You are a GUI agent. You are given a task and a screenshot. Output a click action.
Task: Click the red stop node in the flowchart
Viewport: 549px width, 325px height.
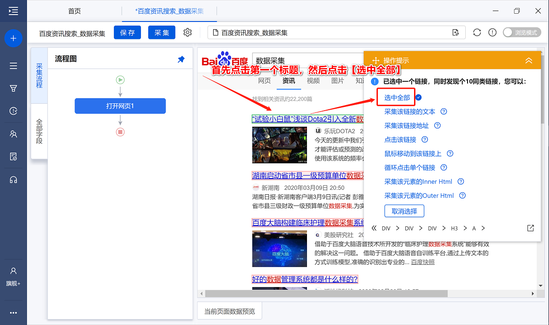click(x=120, y=132)
